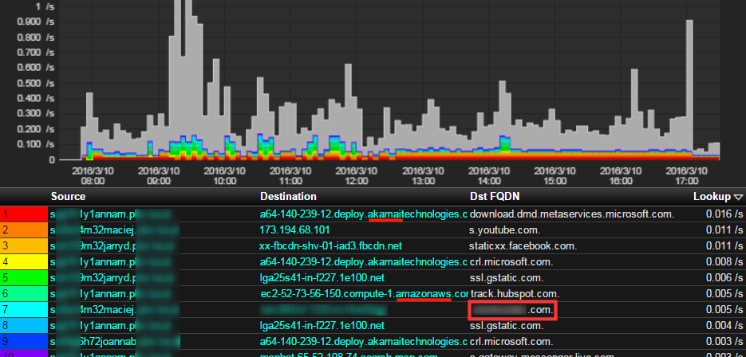Select the yellow swatch for row 4
Image resolution: width=746 pixels, height=357 pixels.
(x=24, y=261)
